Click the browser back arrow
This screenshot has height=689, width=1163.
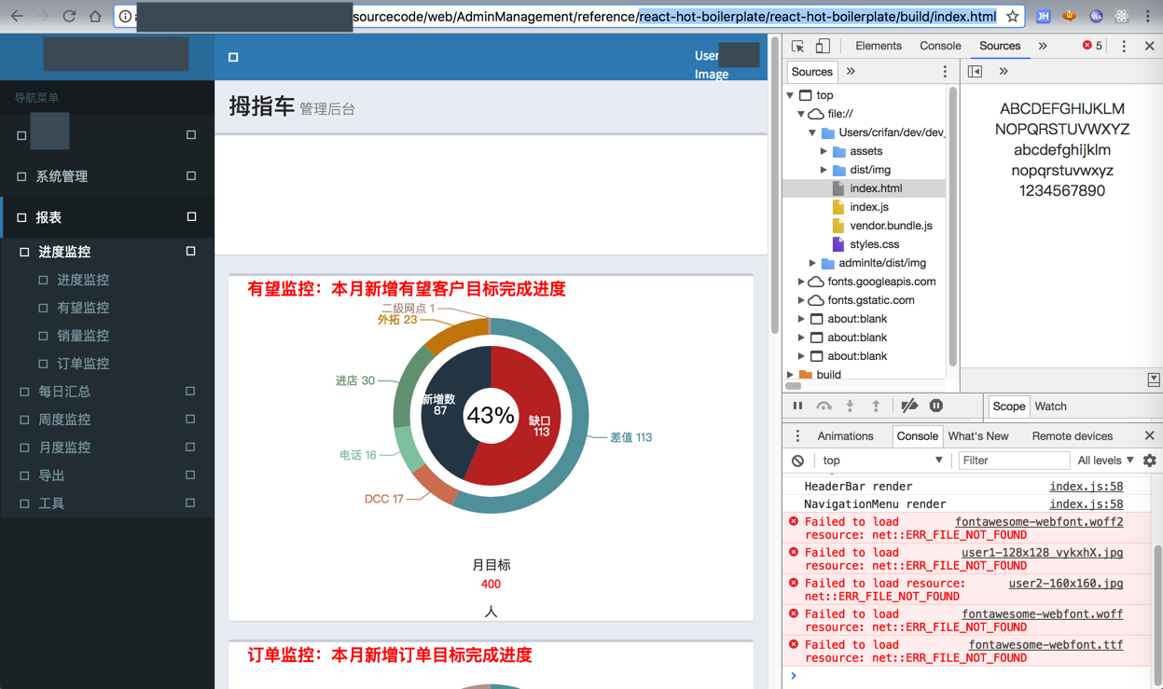pyautogui.click(x=17, y=16)
